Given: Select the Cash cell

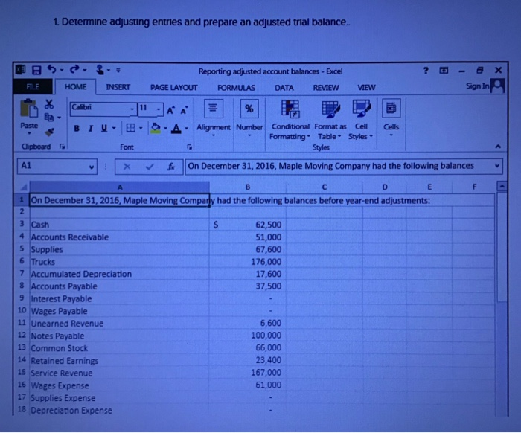Looking at the screenshot, I should pos(120,225).
